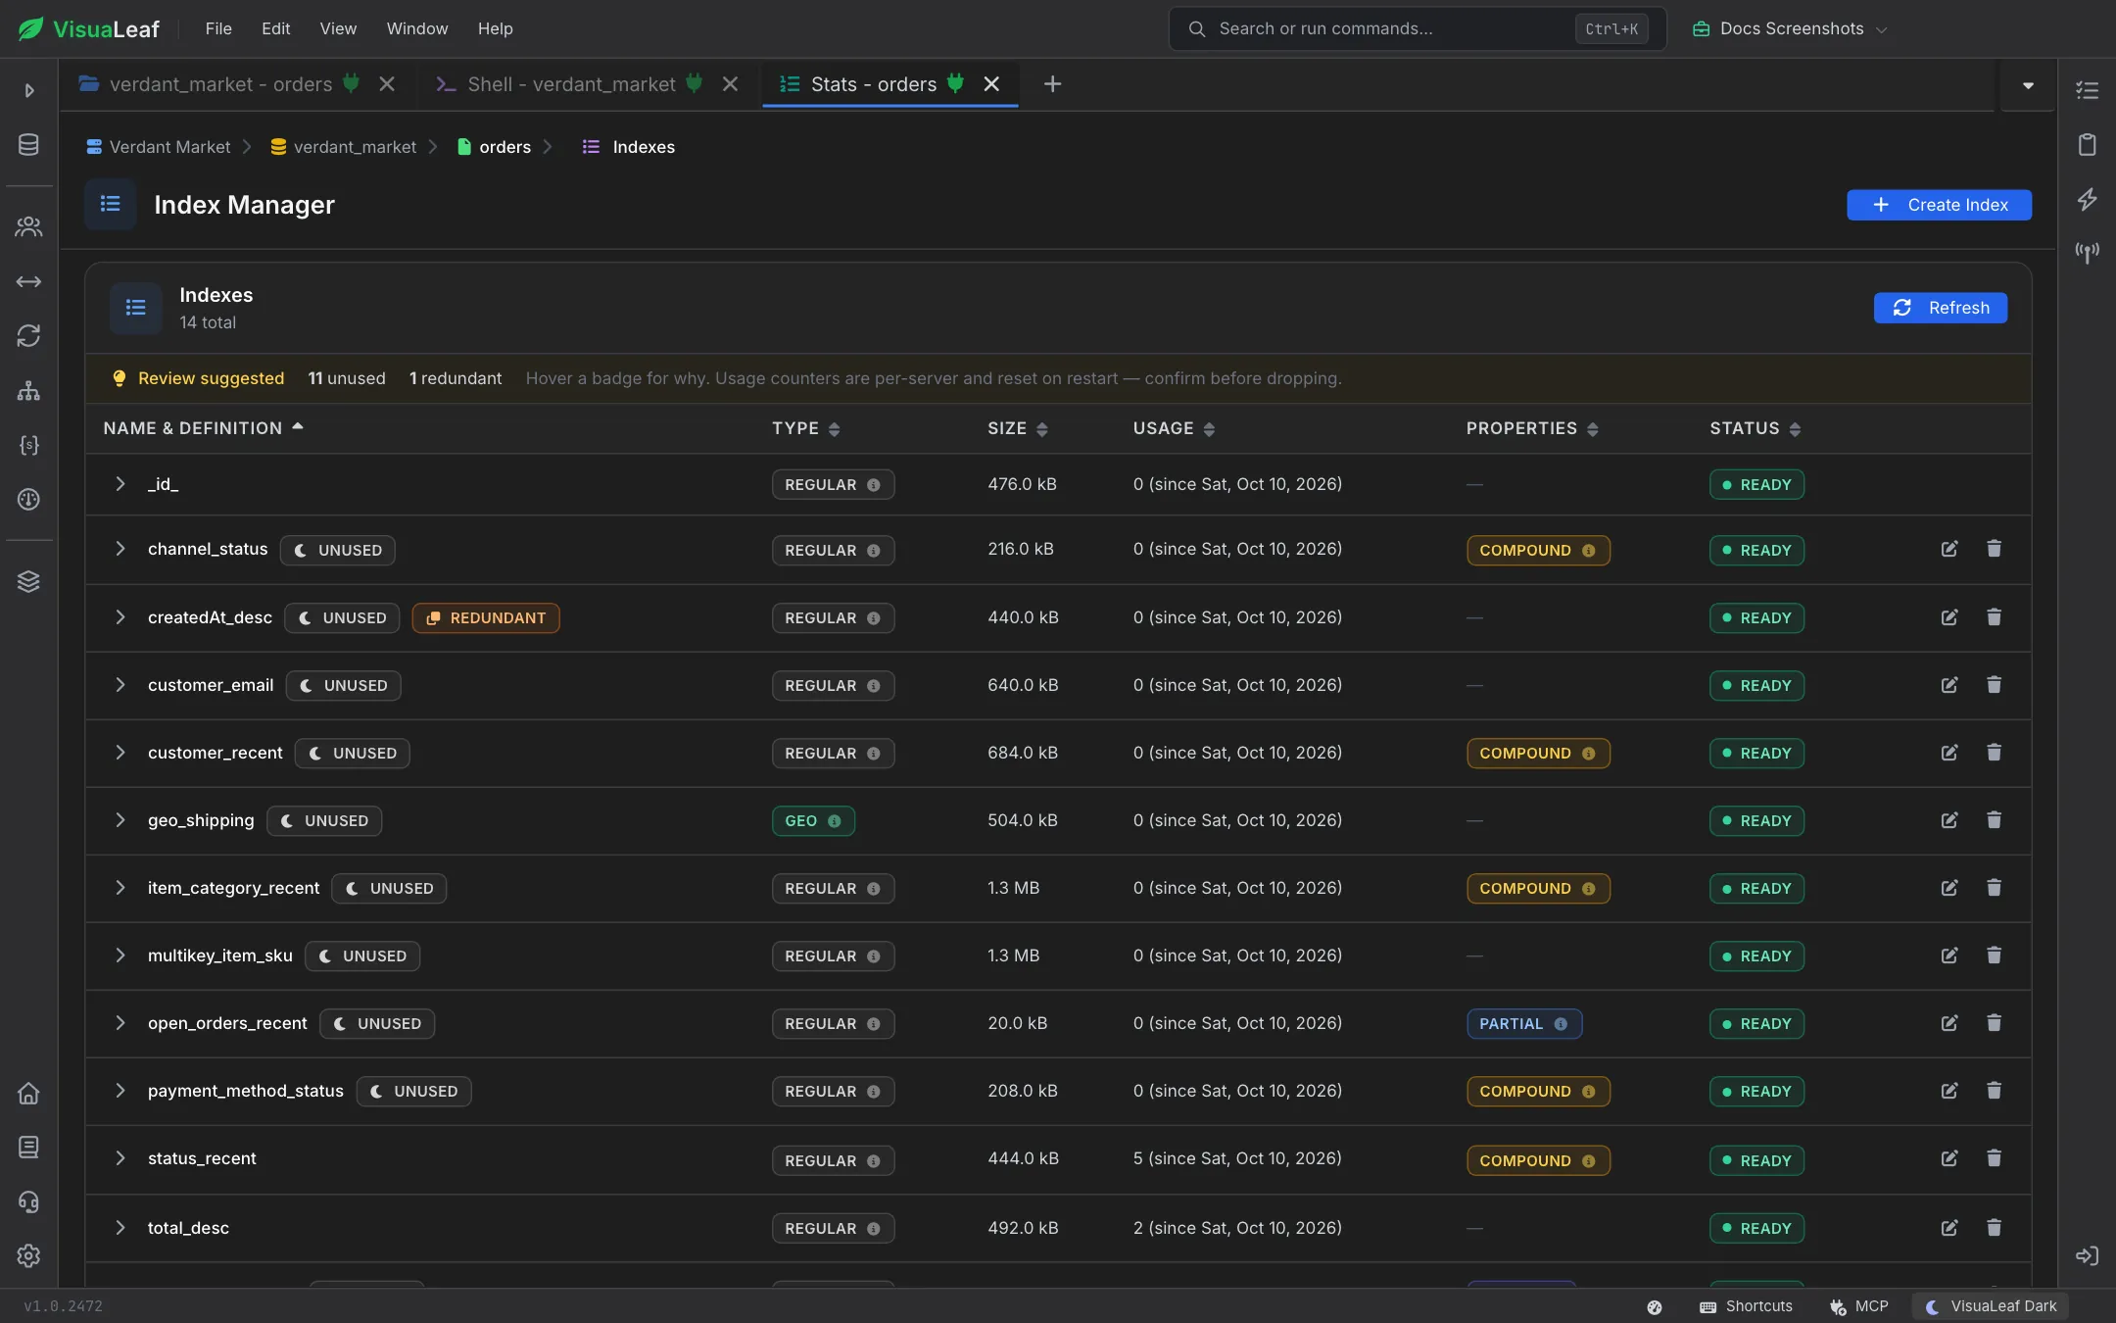The width and height of the screenshot is (2116, 1323).
Task: Open the Edit menu
Action: pyautogui.click(x=275, y=28)
